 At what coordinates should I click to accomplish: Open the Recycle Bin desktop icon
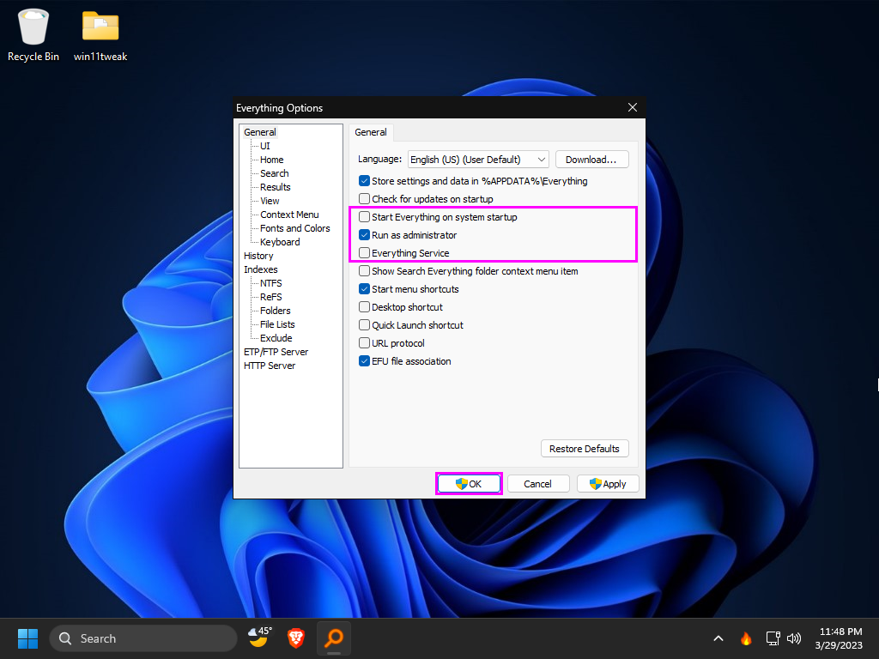point(33,34)
